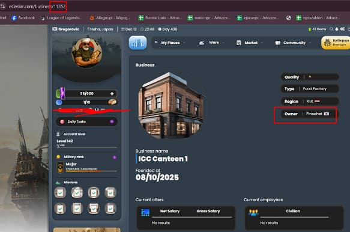This screenshot has width=350, height=232.
Task: Expand the Market dropdown arrow
Action: pos(262,43)
